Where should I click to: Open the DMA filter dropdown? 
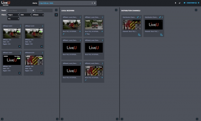click(25, 15)
